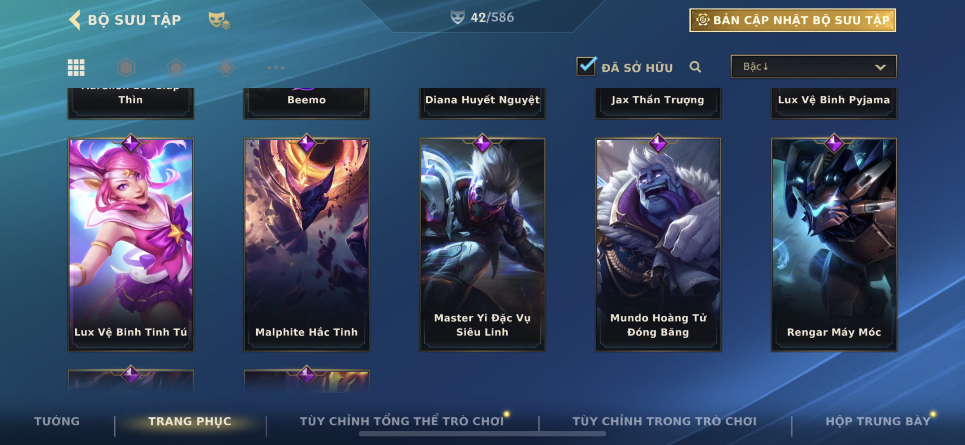
Task: Filter skins by hexagon rarity icon
Action: pyautogui.click(x=126, y=68)
